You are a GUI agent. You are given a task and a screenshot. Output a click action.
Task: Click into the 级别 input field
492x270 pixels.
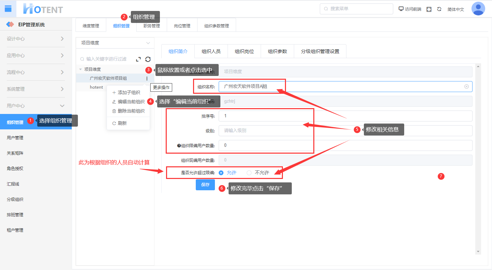pyautogui.click(x=345, y=131)
